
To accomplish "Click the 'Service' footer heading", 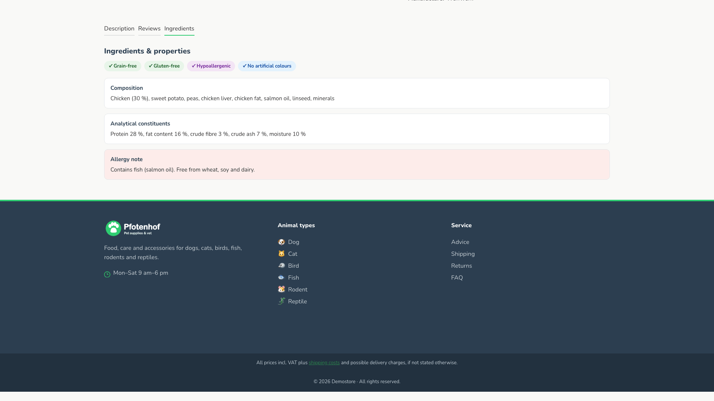I will pos(461,225).
